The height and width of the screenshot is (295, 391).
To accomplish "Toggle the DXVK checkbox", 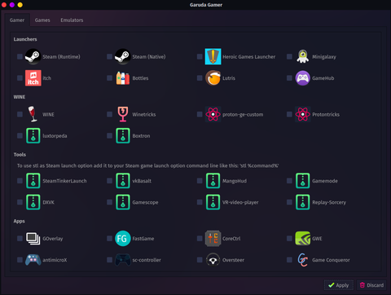I will pyautogui.click(x=20, y=202).
